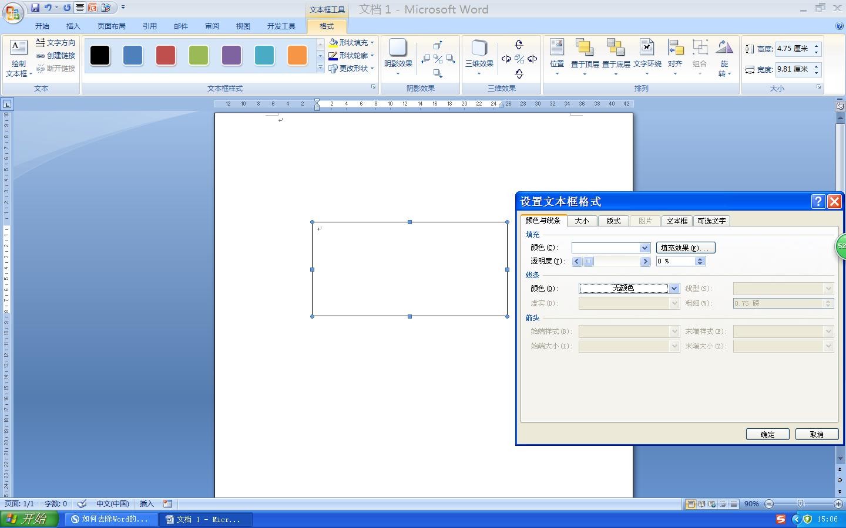Nudge shadow up icon
This screenshot has height=528, width=846.
(x=438, y=45)
